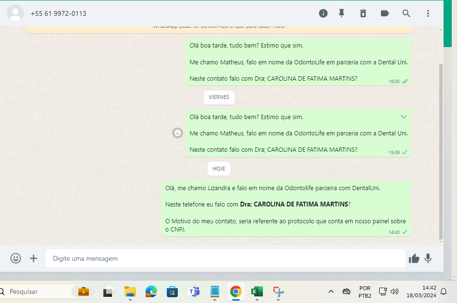Open Snipping Tool from taskbar
The image size is (457, 303).
(x=278, y=291)
